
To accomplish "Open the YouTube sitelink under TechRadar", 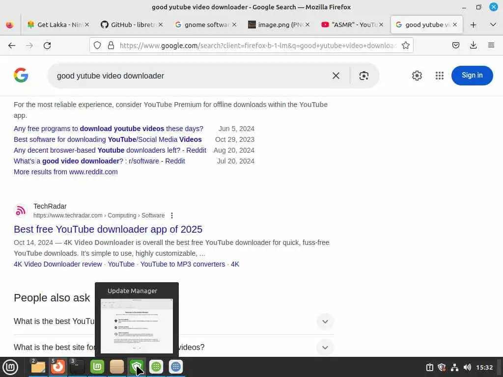I will 121,264.
